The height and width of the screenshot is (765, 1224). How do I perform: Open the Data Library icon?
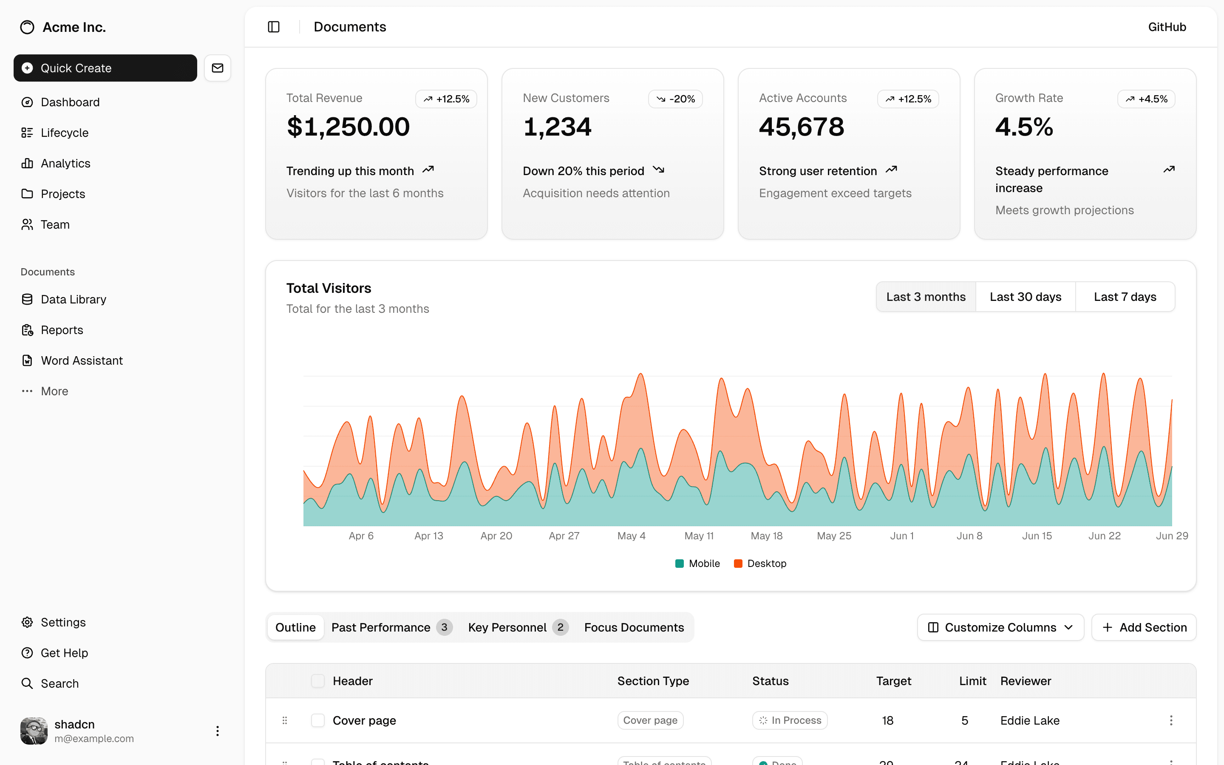click(x=27, y=299)
